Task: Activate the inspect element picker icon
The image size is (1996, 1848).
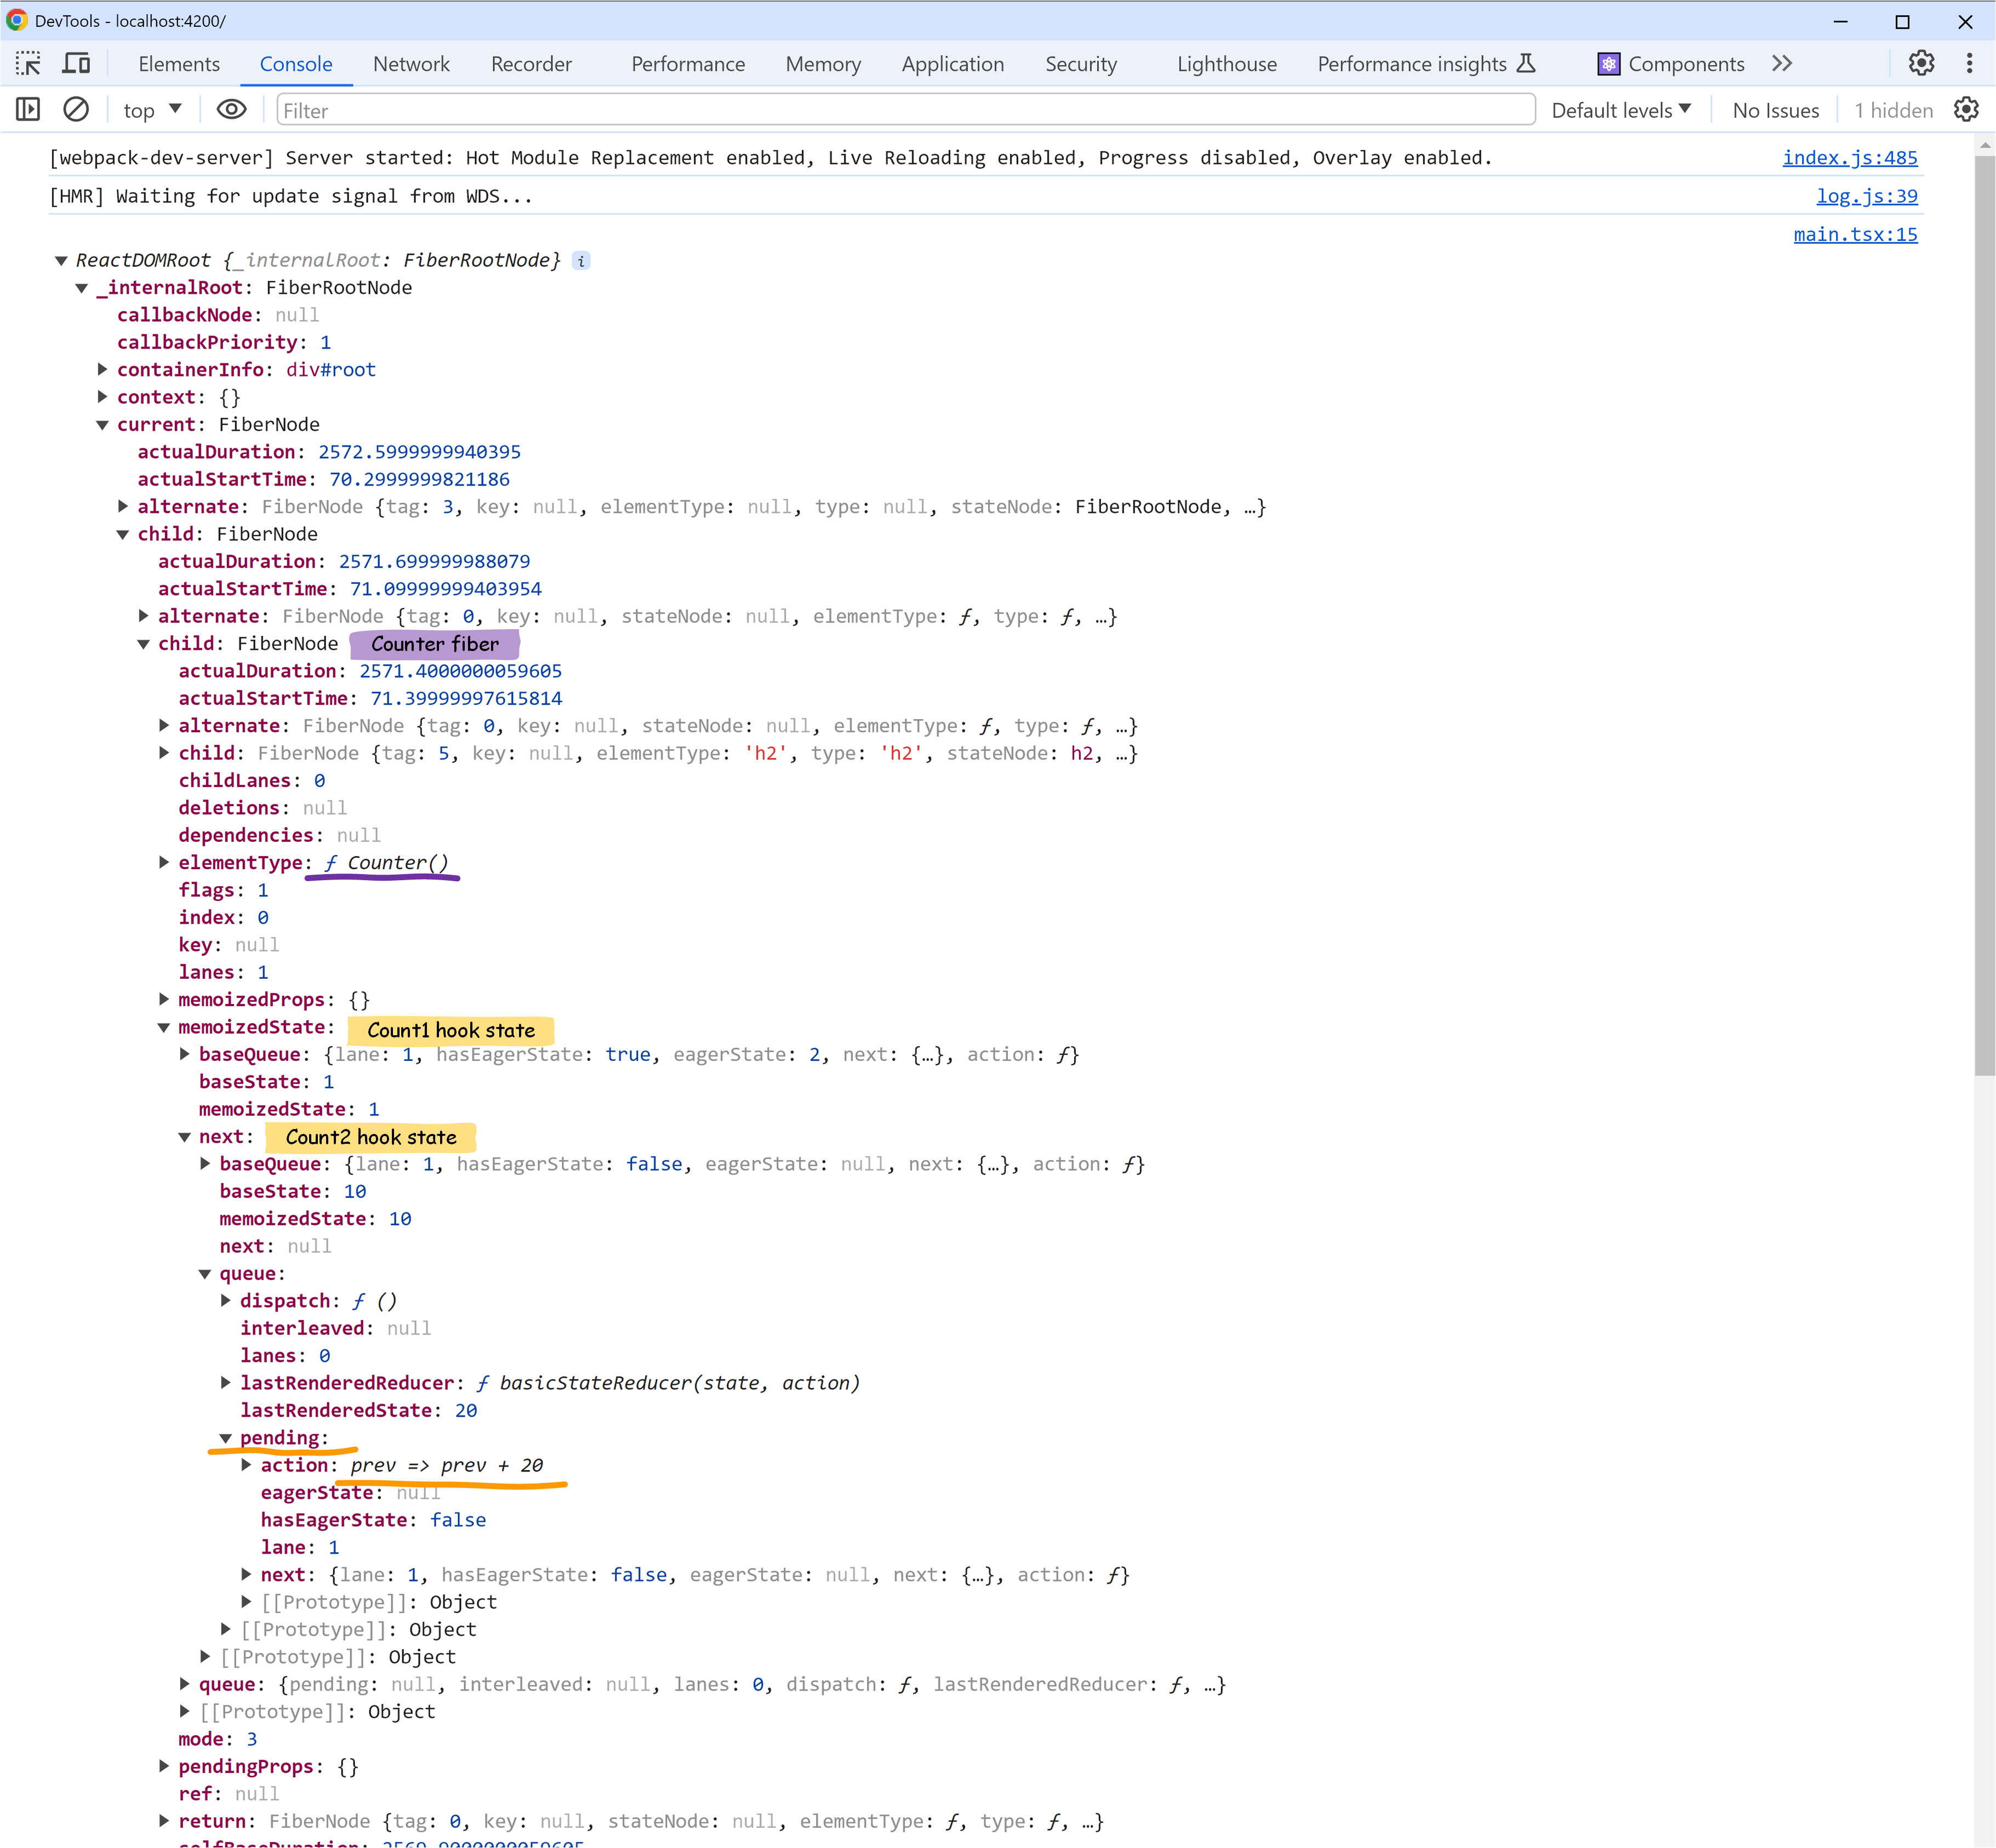Action: click(x=28, y=64)
